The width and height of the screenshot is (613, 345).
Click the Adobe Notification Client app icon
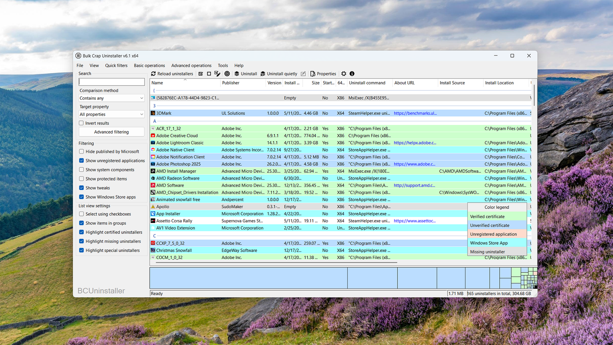pyautogui.click(x=153, y=157)
